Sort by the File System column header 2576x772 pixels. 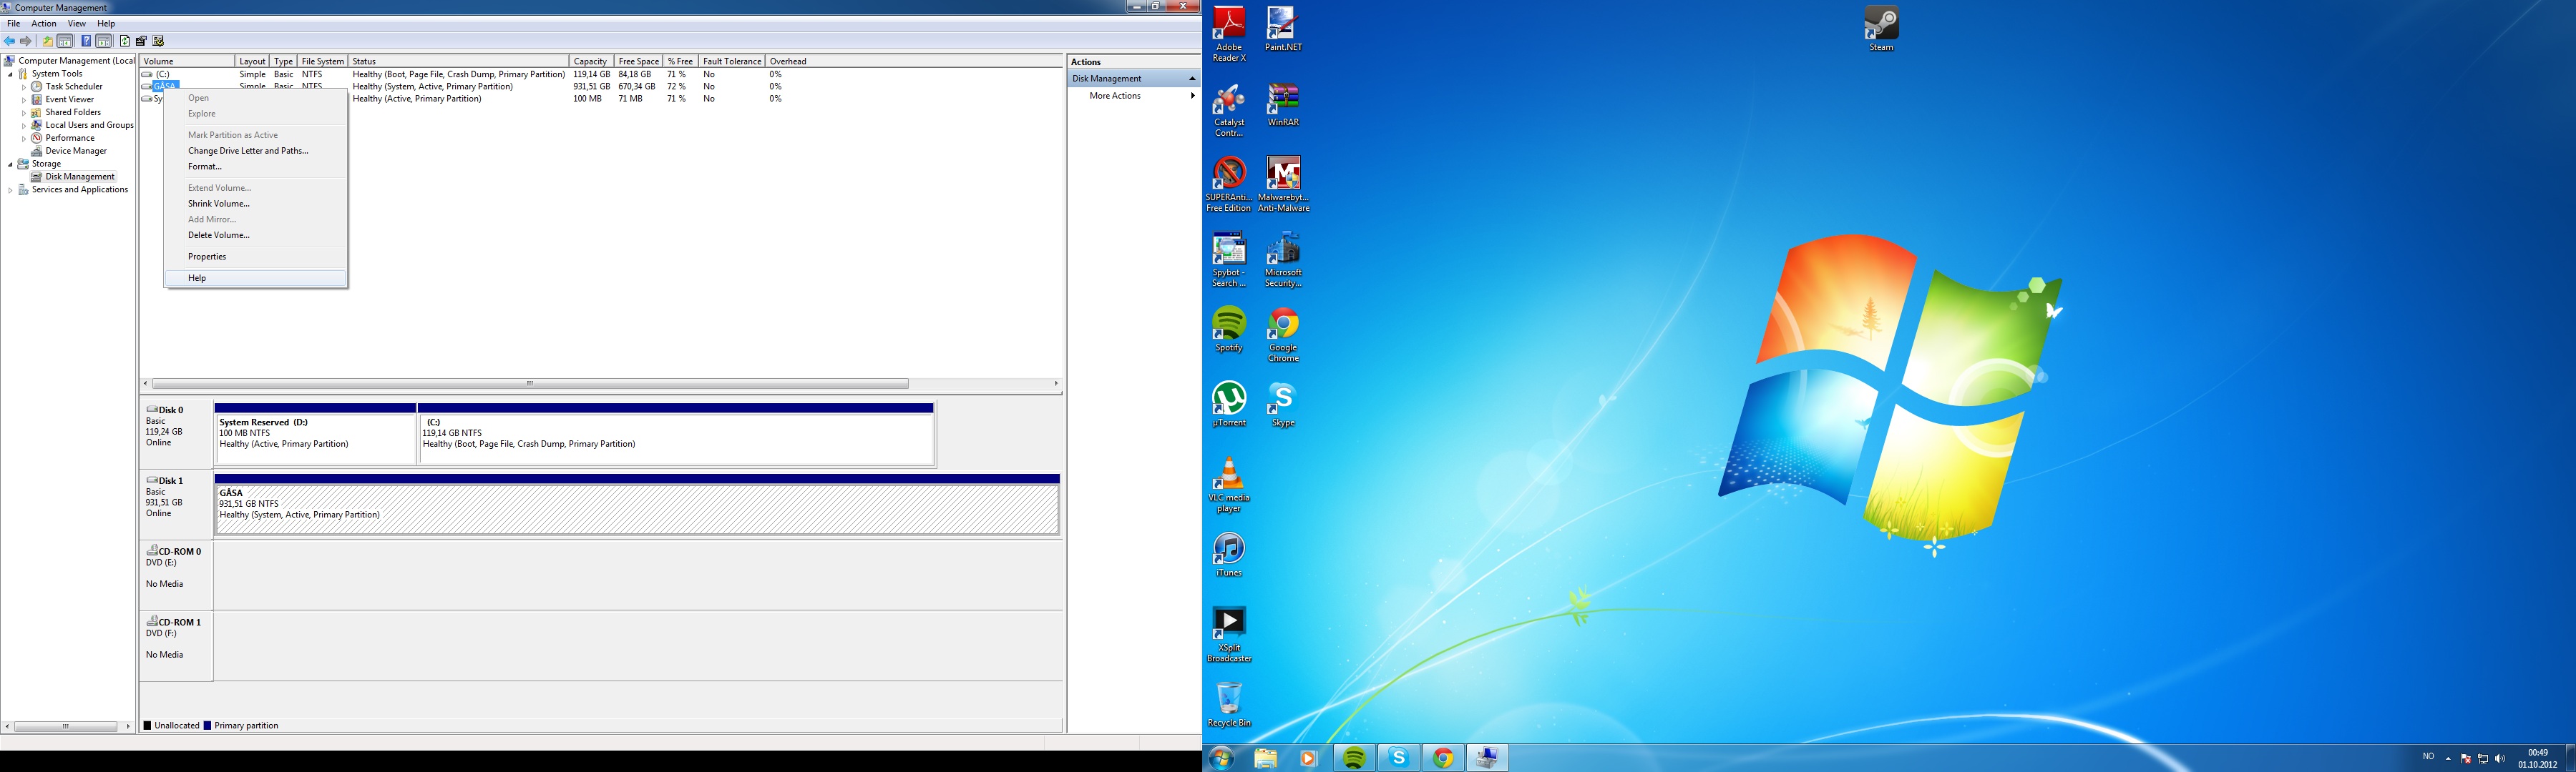[x=322, y=62]
